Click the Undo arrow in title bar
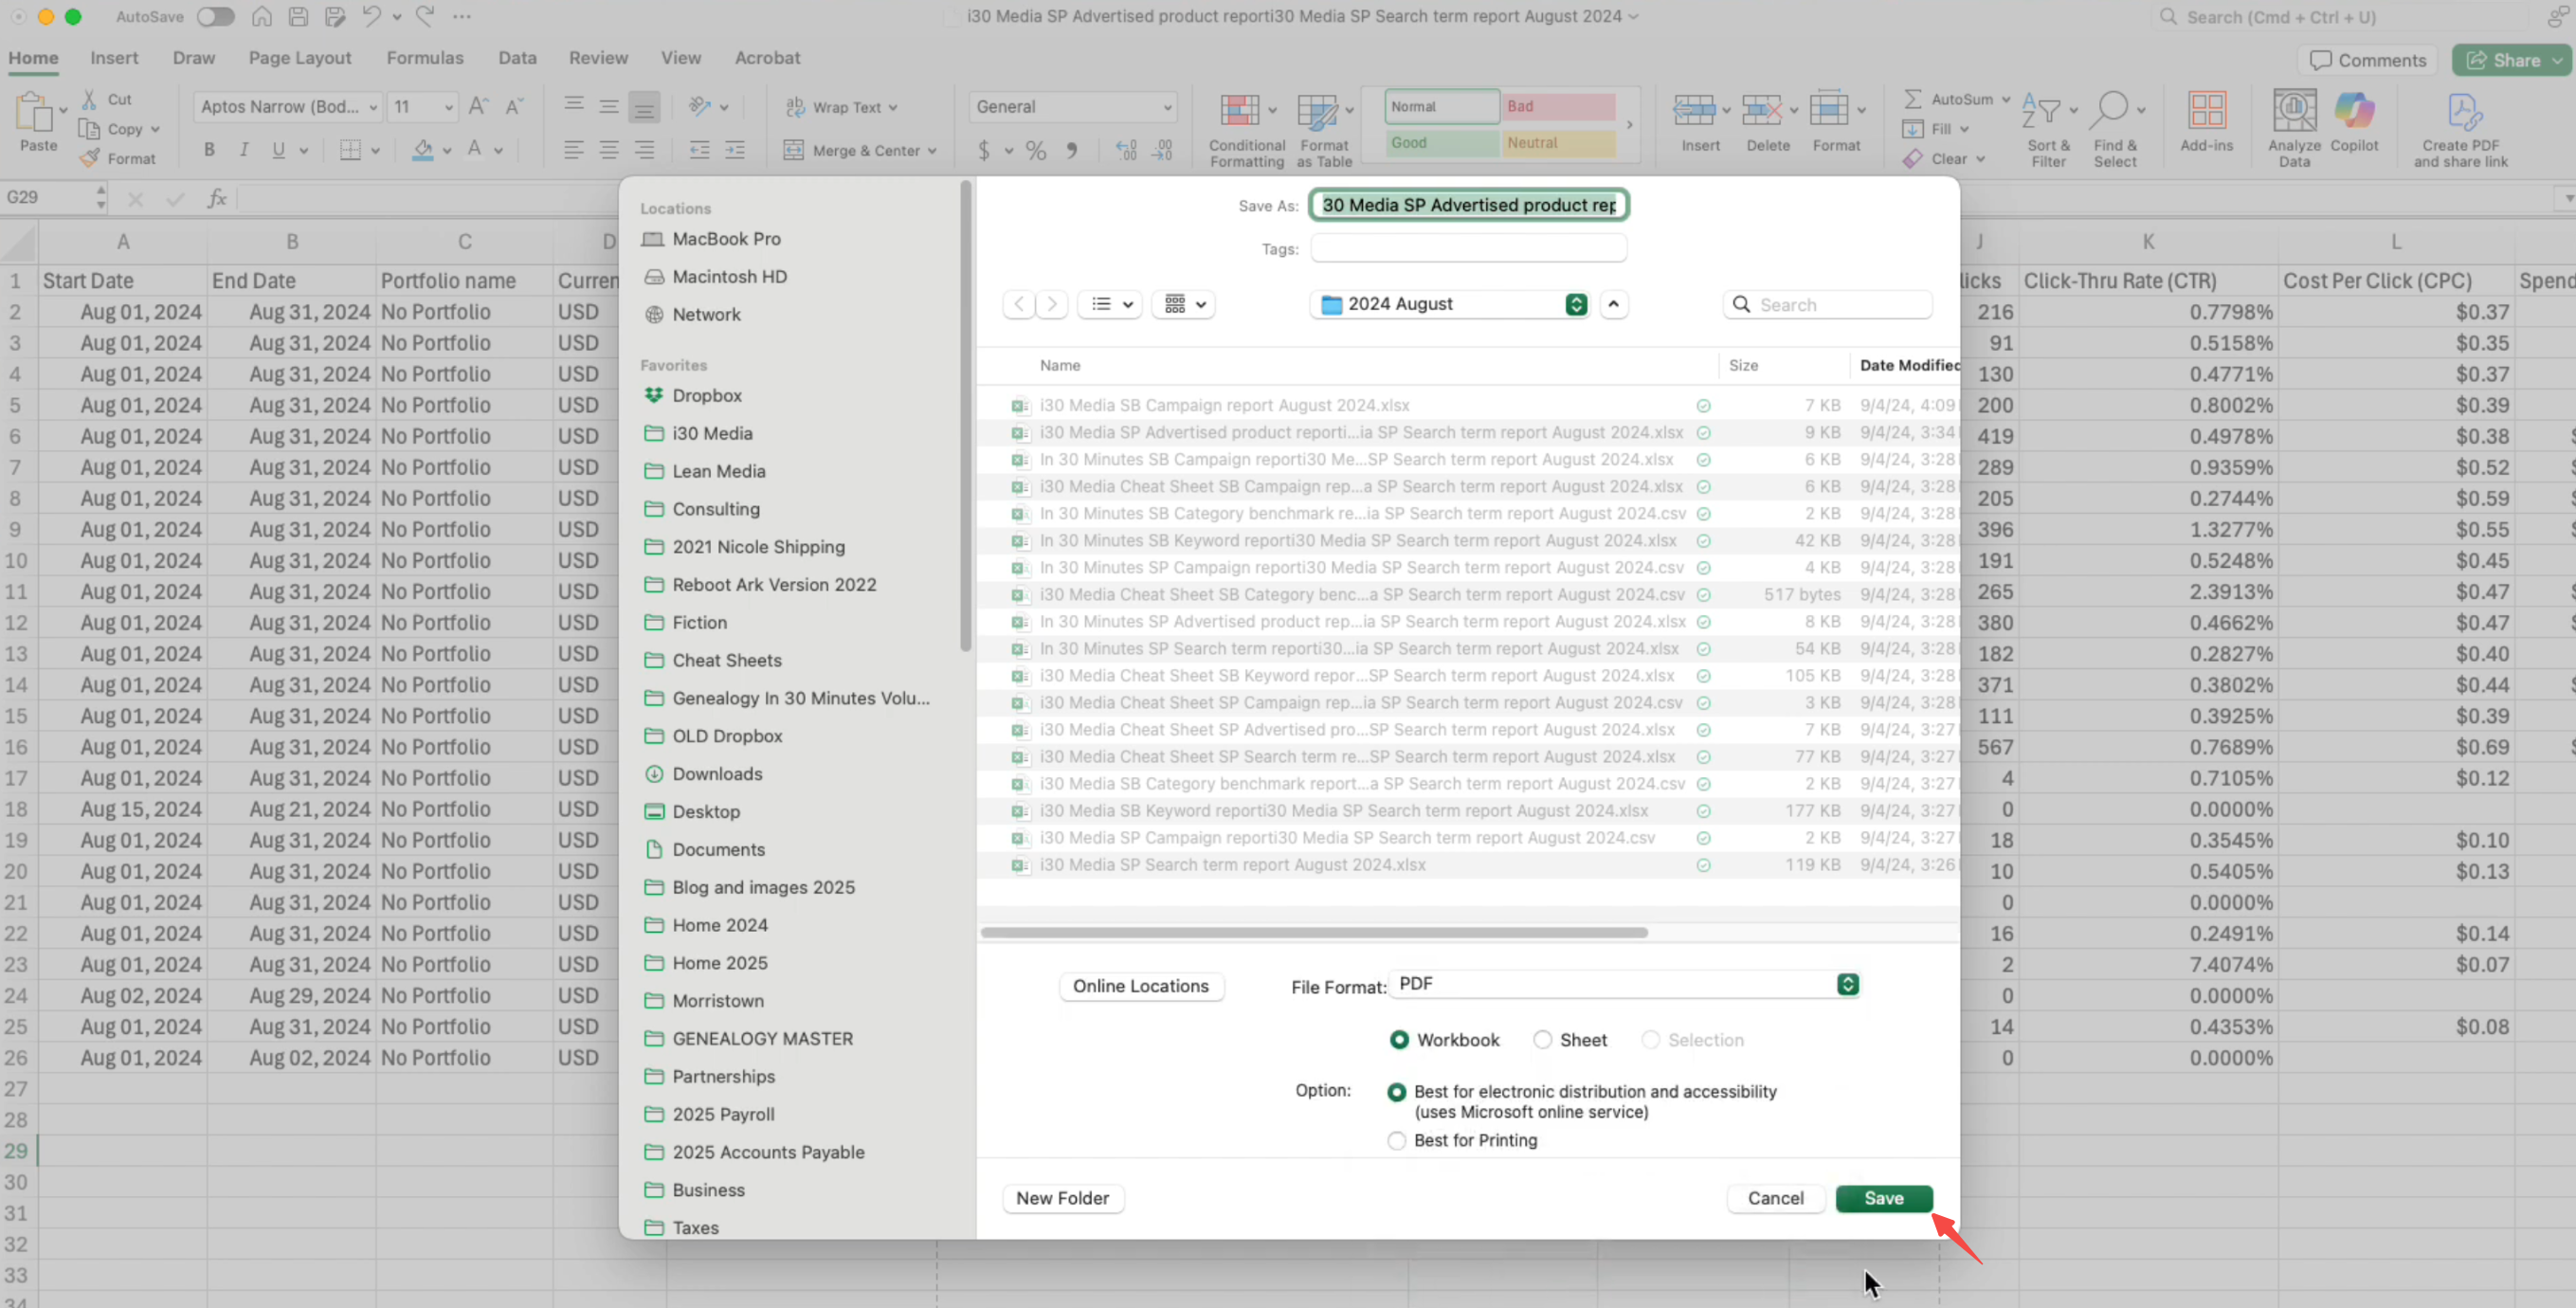2576x1308 pixels. [371, 16]
